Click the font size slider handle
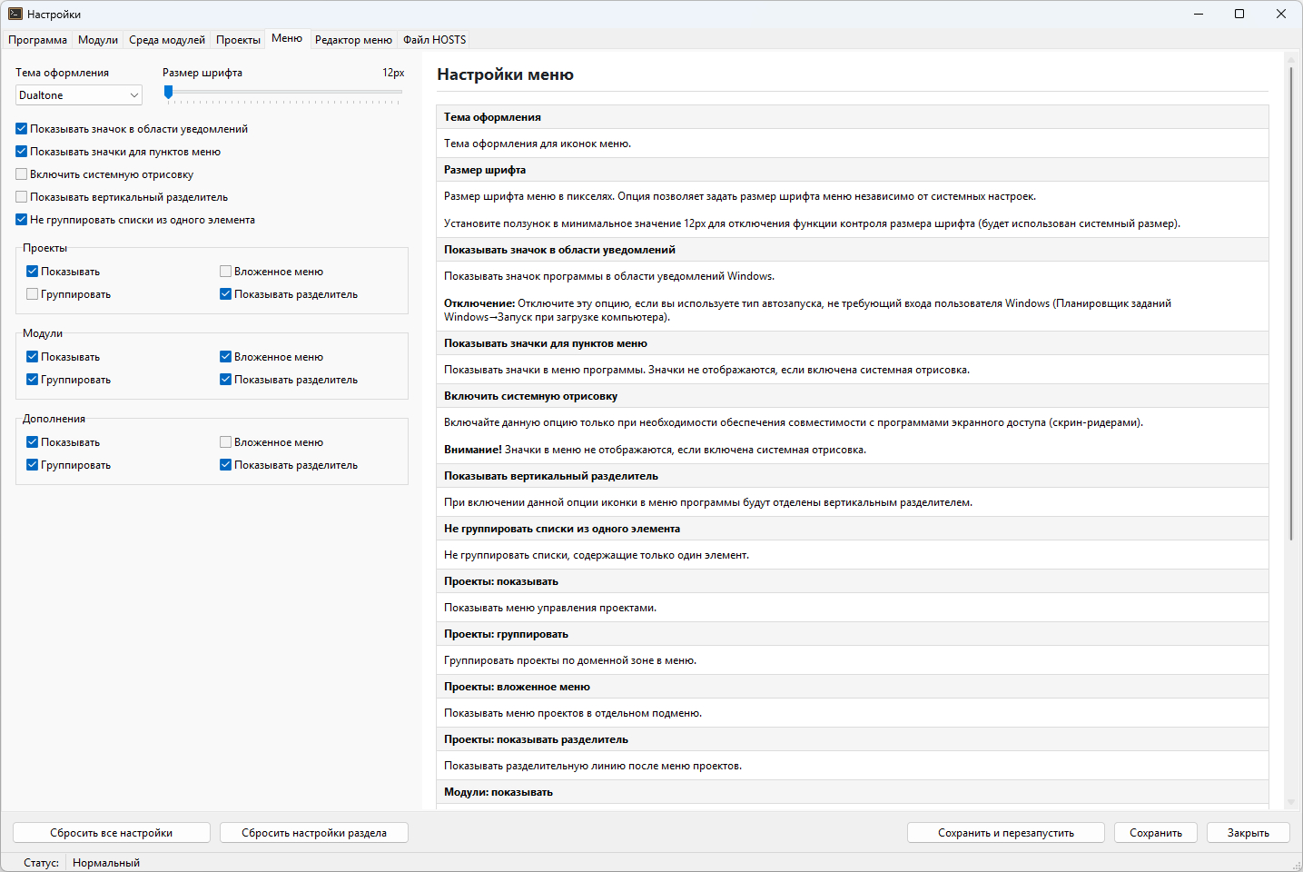This screenshot has height=872, width=1303. pyautogui.click(x=168, y=92)
